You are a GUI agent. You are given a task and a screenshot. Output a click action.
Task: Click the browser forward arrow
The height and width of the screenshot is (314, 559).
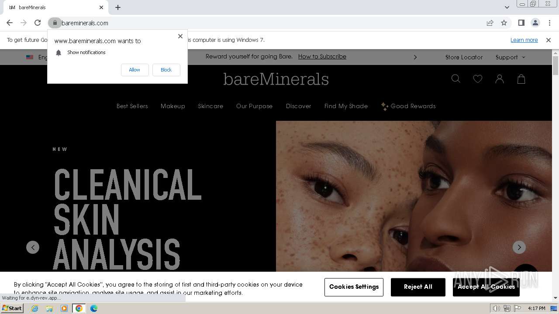point(24,23)
